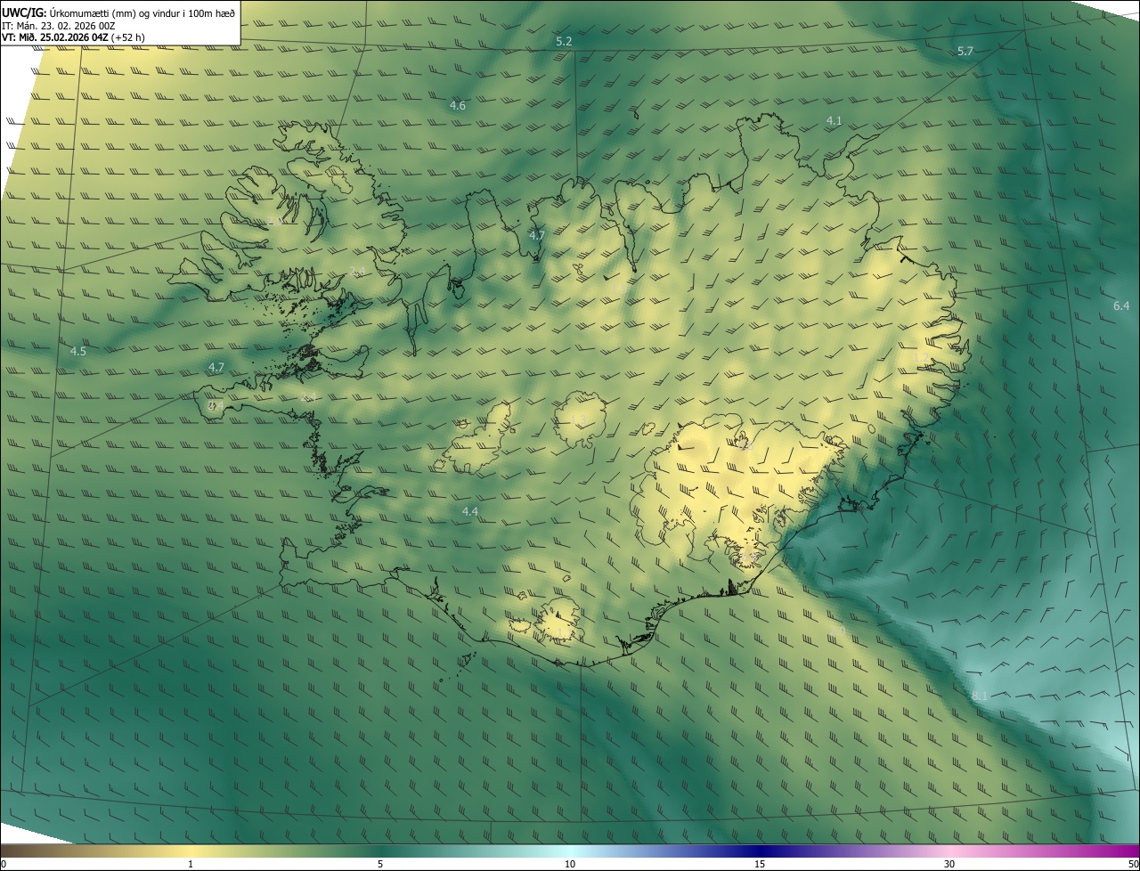Screen dimensions: 1140x871
Task: Click the UWC/IG map title text
Action: pyautogui.click(x=118, y=12)
